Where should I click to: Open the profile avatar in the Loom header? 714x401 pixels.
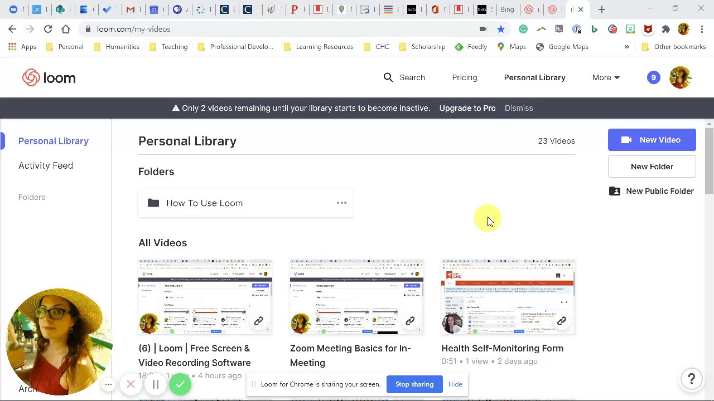coord(680,77)
